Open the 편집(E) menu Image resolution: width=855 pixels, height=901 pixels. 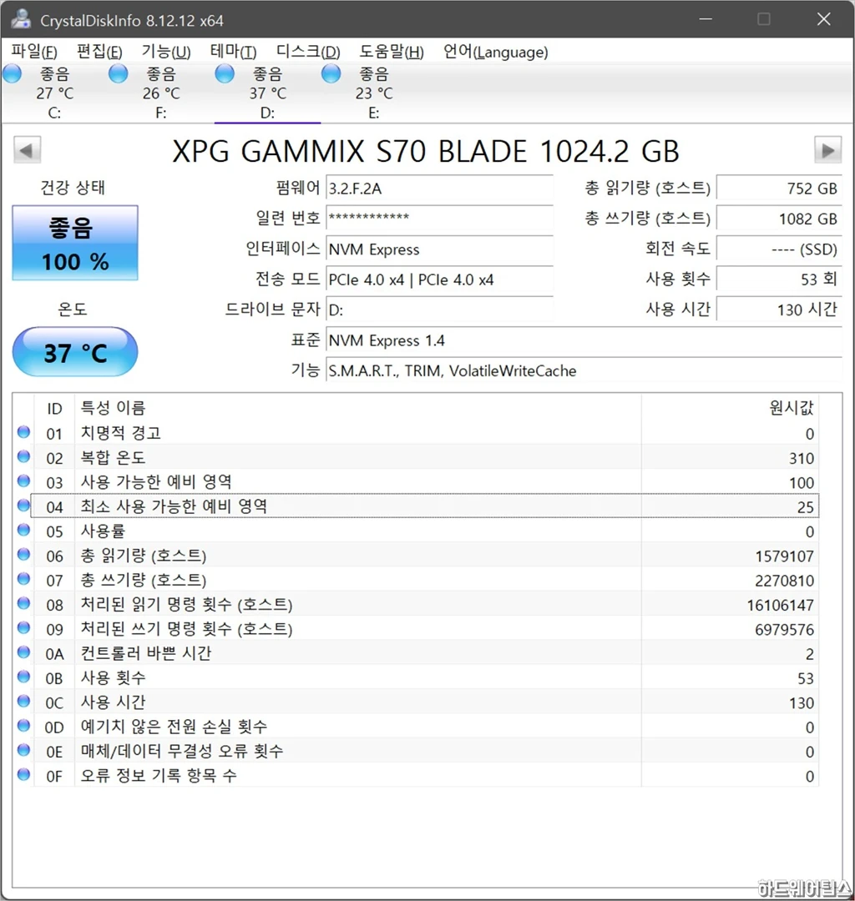coord(99,52)
